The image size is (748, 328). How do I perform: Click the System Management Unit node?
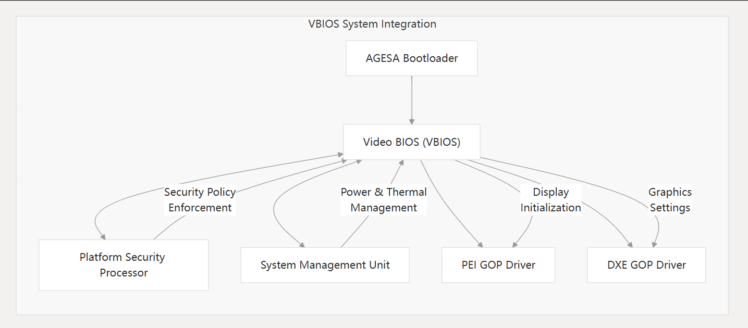(x=325, y=264)
